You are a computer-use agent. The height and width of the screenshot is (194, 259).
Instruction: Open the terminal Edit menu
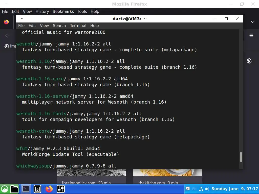pos(32,26)
